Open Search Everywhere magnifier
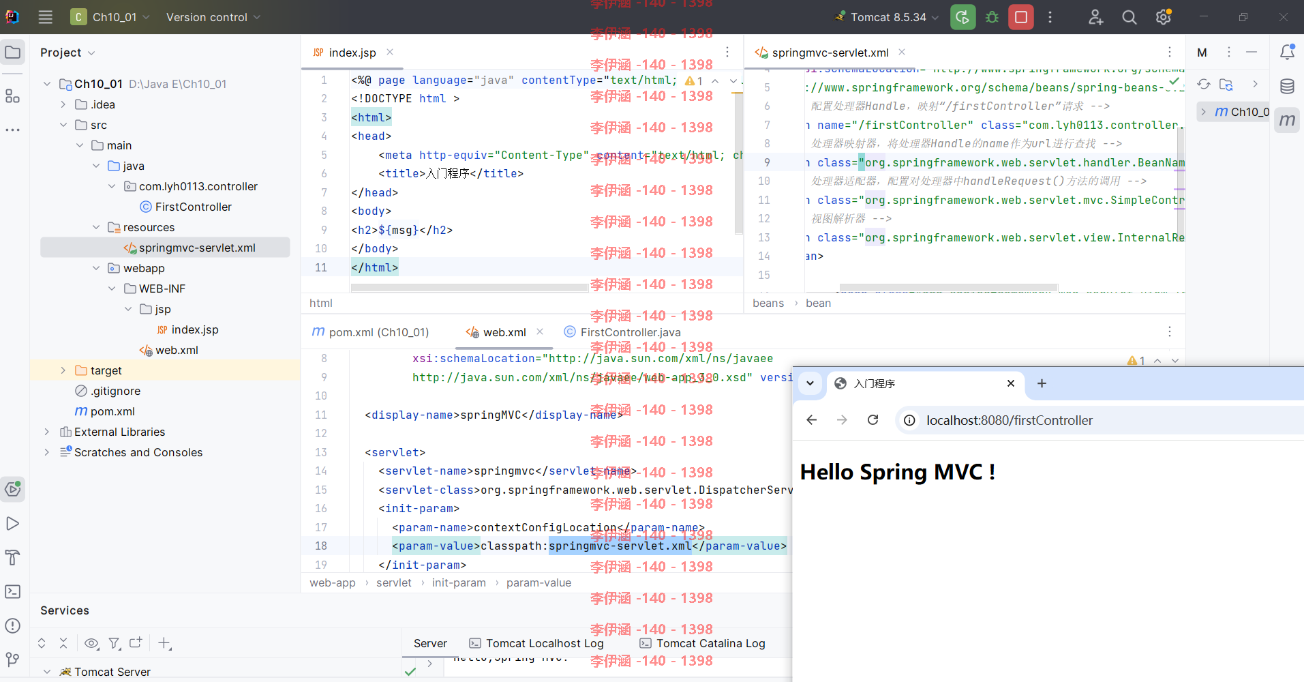Viewport: 1304px width, 682px height. [x=1129, y=17]
